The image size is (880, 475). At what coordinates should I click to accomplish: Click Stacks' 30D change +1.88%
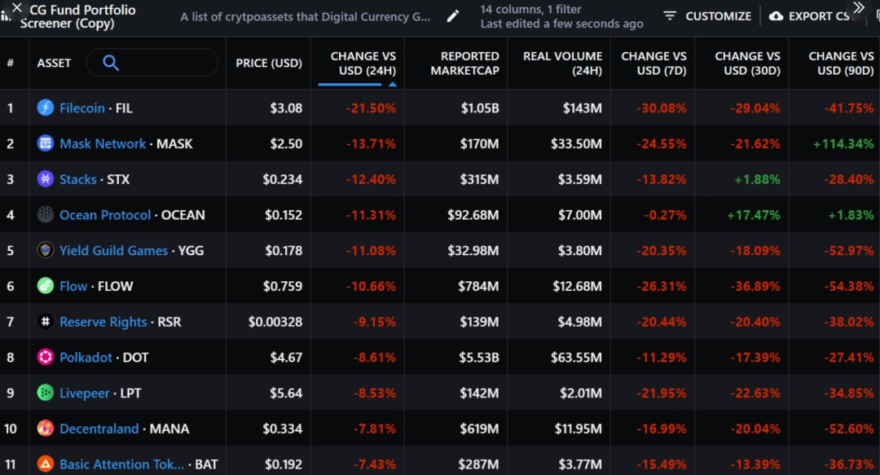(756, 179)
